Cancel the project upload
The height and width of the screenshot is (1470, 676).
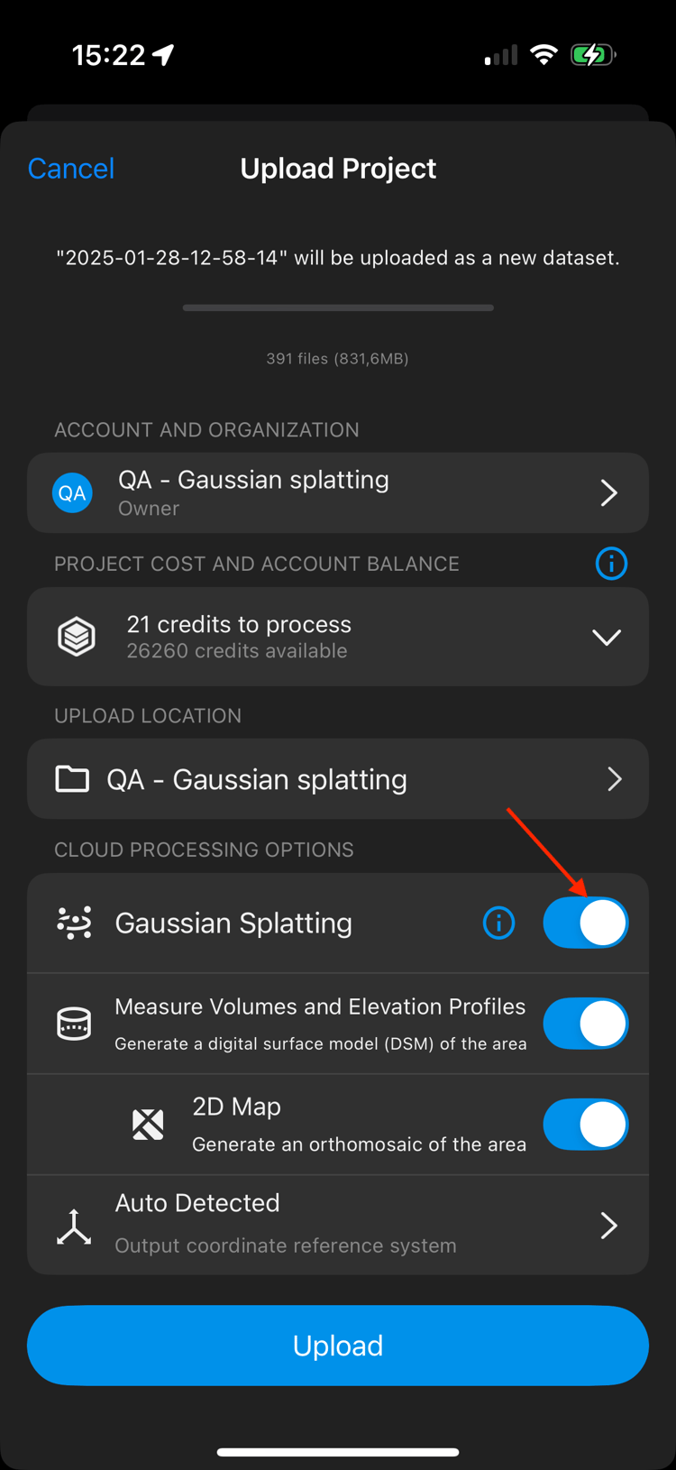point(70,168)
